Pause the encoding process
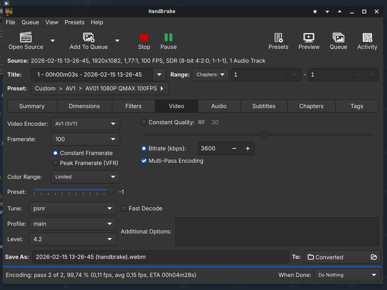 coord(168,38)
